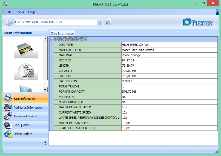
Task: Open the monitor thumbnail in sidebar
Action: click(x=26, y=89)
